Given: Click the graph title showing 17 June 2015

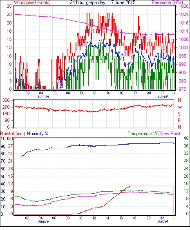Looking at the screenshot, I should pyautogui.click(x=103, y=2).
